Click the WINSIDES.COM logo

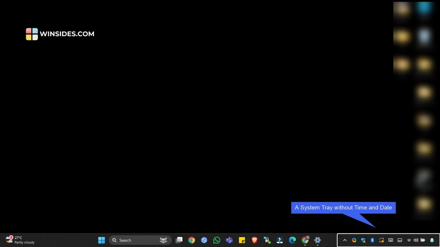(60, 34)
